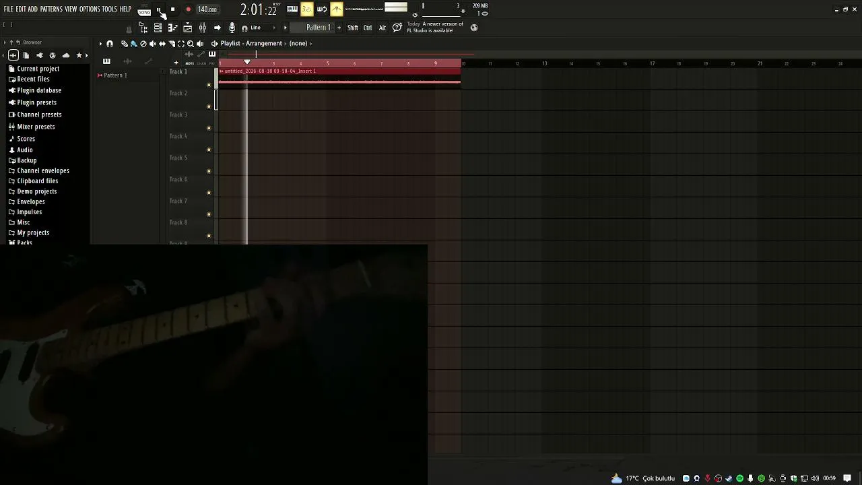Toggle typing keyboard to piano icon
The width and height of the screenshot is (862, 485).
[292, 9]
